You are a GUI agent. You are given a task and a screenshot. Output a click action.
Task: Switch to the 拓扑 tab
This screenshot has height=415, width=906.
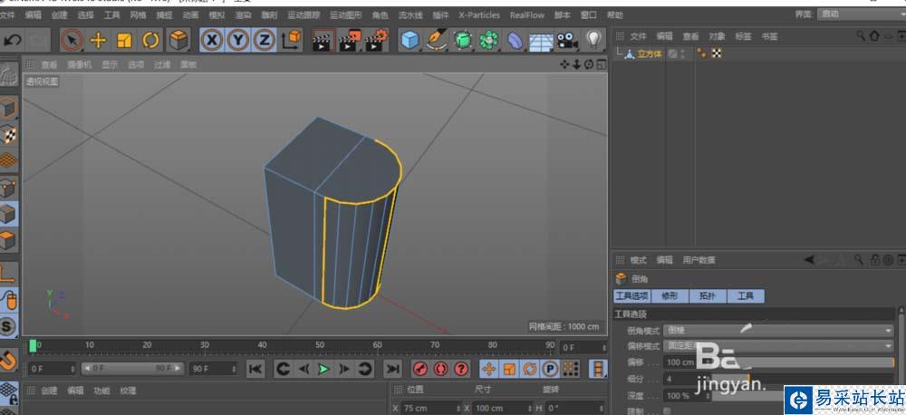706,296
